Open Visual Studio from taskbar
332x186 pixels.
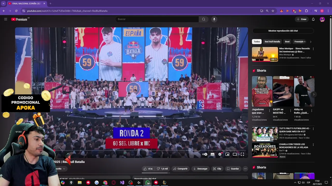pos(122,183)
